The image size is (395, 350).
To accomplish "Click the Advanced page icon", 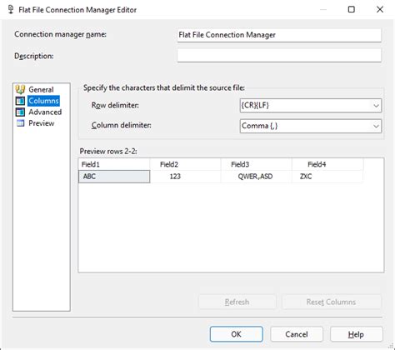I will tap(20, 112).
